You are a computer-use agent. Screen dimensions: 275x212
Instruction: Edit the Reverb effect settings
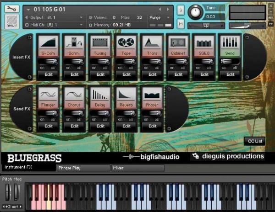[126, 126]
